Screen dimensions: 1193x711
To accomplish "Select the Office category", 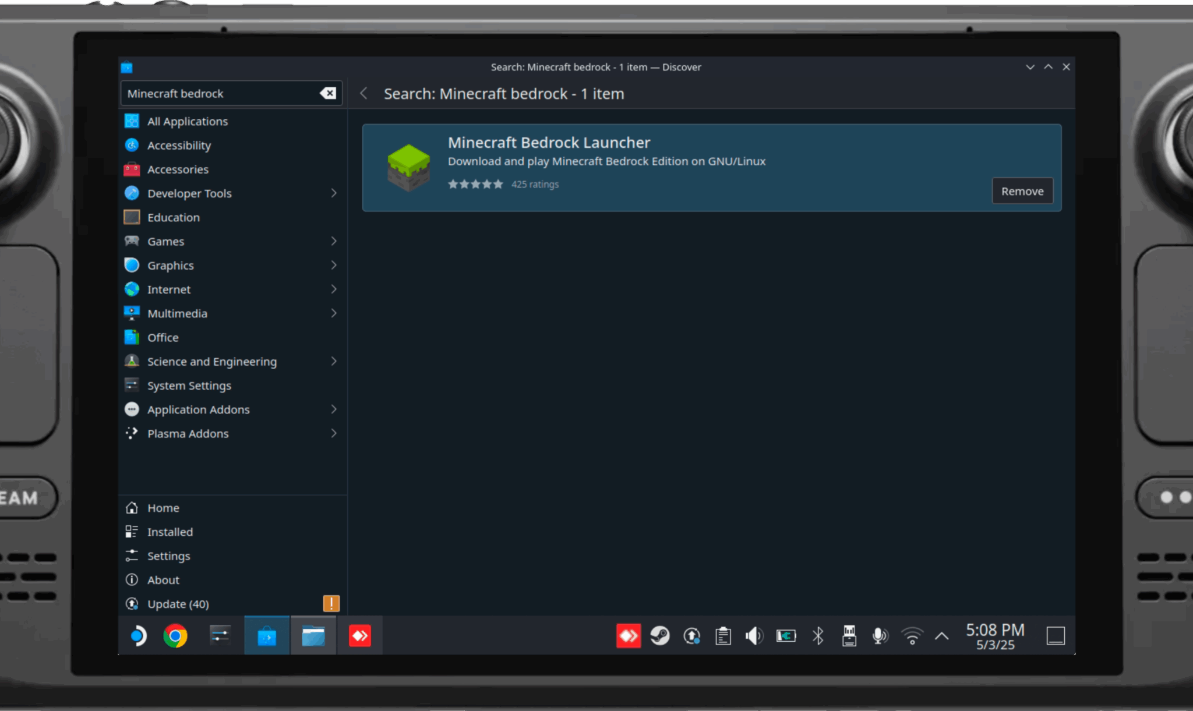I will coord(162,337).
